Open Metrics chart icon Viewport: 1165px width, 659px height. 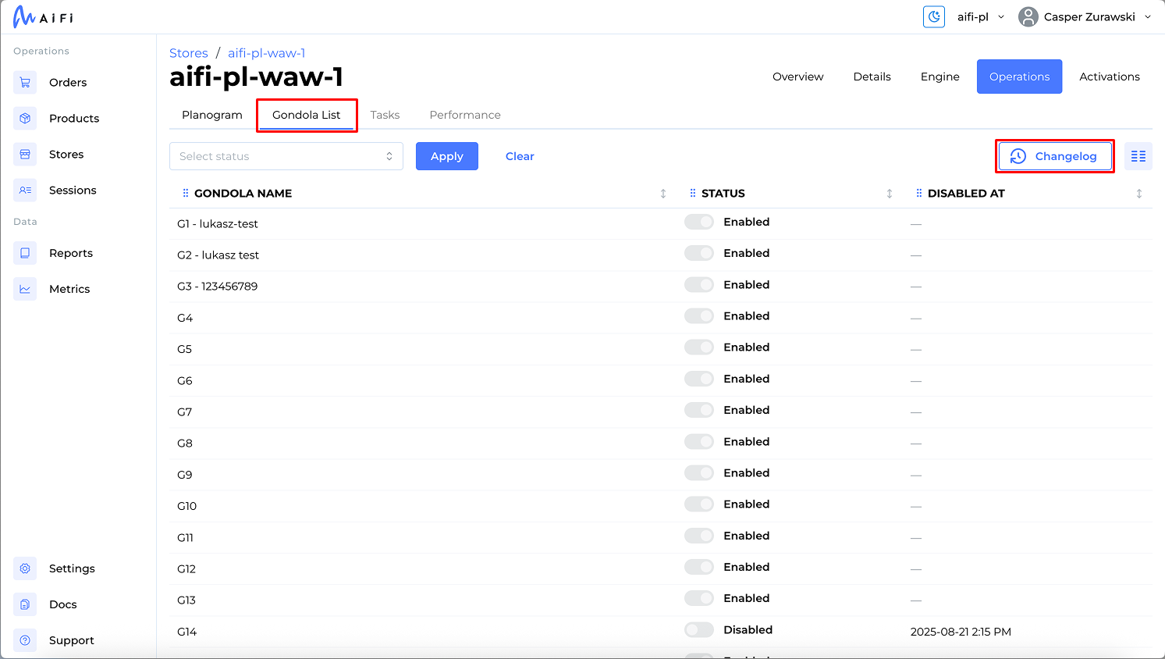pos(25,289)
